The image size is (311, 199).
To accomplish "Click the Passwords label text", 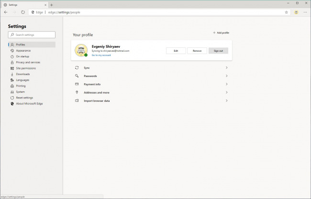I will (x=90, y=76).
